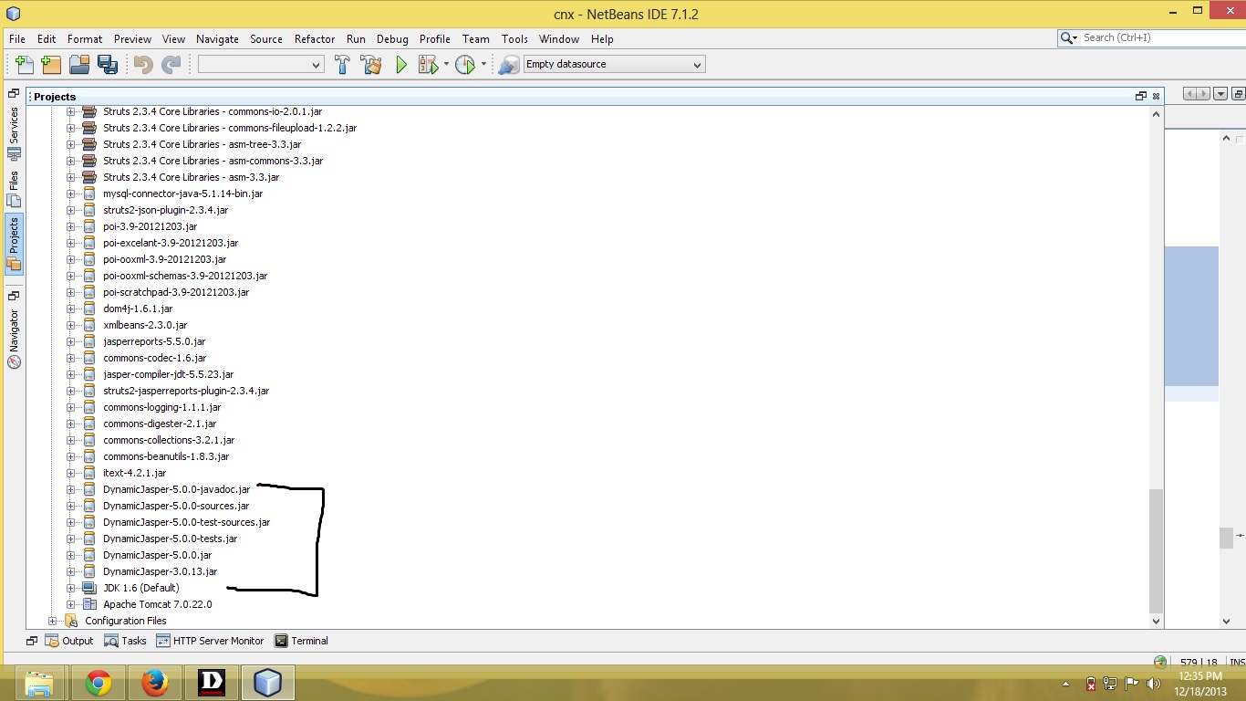The width and height of the screenshot is (1246, 701).
Task: Click the datasource icon beside Empty datasource
Action: click(509, 64)
